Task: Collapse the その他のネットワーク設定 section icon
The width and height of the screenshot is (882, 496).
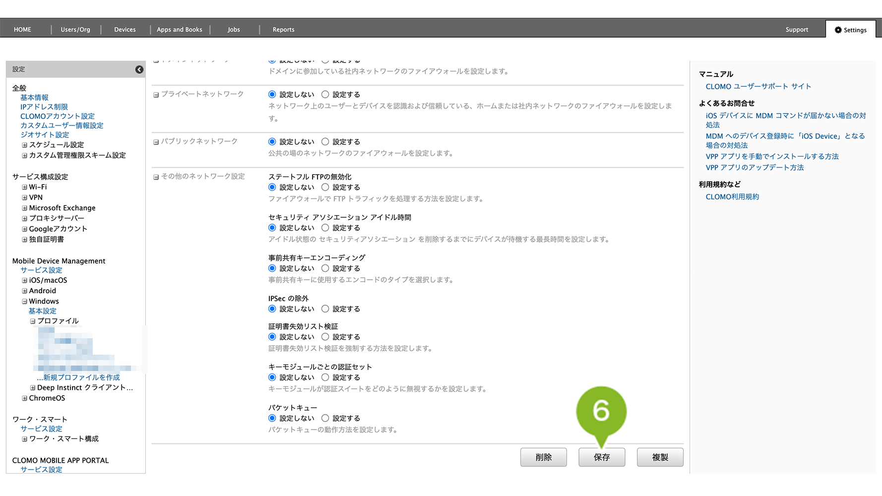Action: 156,177
